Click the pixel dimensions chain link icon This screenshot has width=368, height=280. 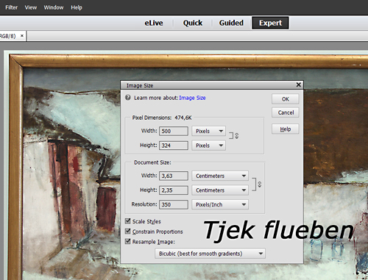236,135
